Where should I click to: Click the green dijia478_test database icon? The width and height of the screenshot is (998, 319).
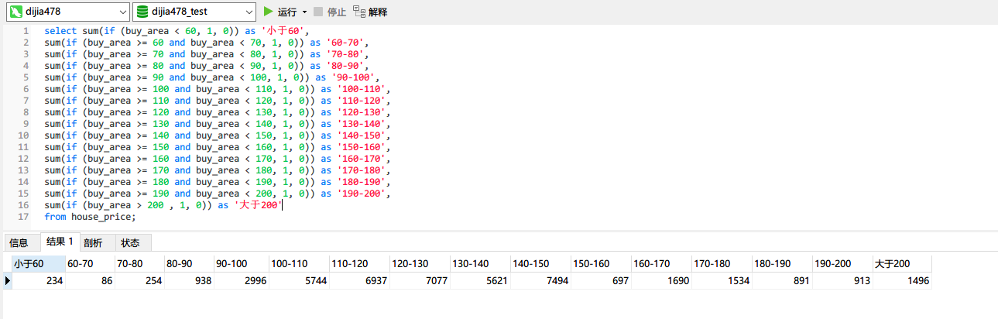point(142,12)
